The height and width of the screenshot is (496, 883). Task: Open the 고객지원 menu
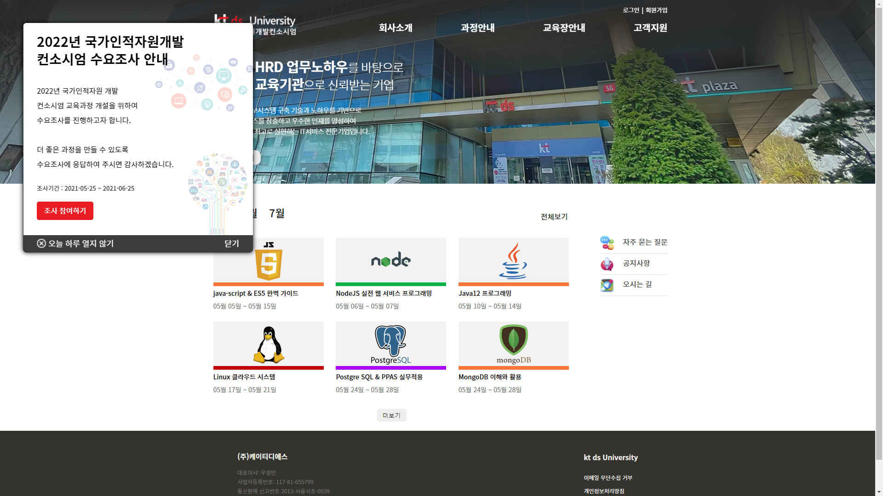tap(650, 28)
